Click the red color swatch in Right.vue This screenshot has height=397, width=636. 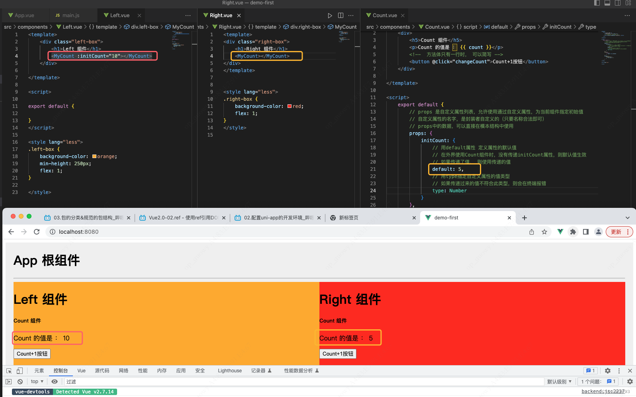coord(290,106)
